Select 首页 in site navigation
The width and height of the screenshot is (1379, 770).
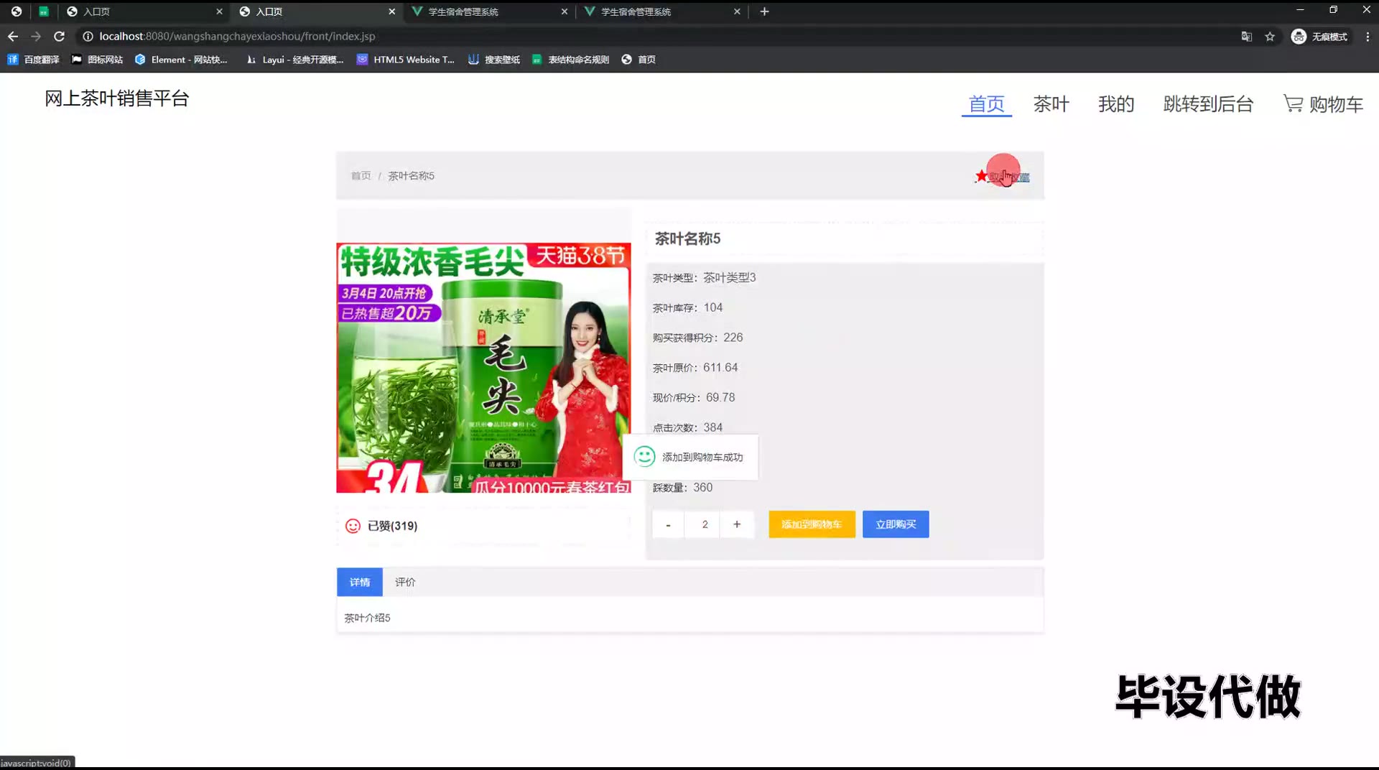(986, 104)
